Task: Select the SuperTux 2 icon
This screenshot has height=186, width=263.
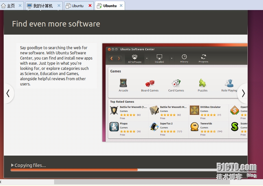Action: (154, 127)
